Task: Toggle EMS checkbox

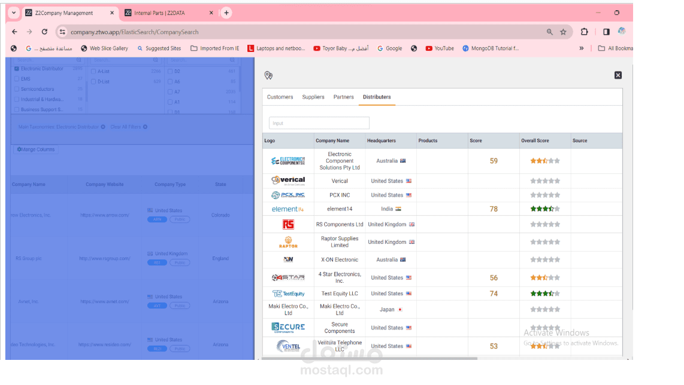Action: pos(17,79)
